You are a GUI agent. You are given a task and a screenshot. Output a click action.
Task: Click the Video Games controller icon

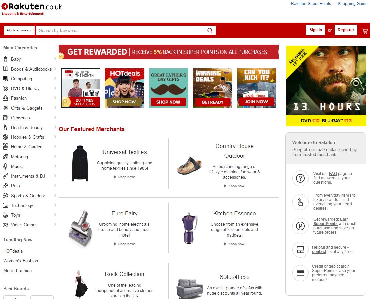coord(5,225)
